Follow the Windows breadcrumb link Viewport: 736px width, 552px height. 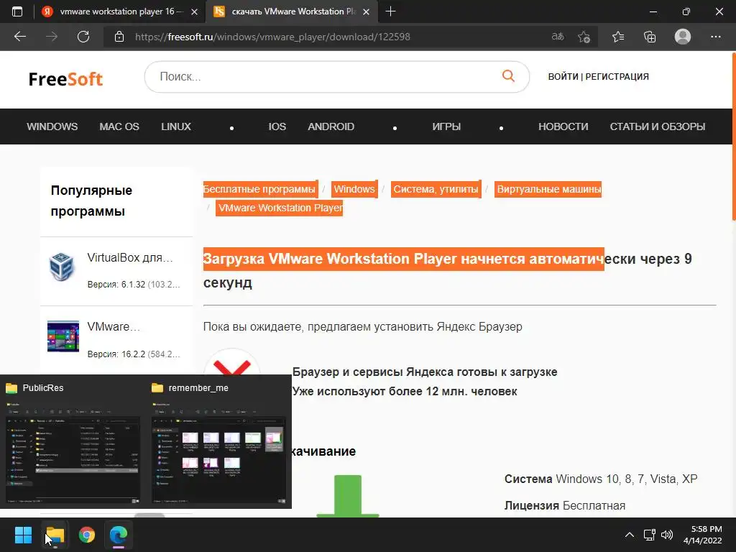(x=354, y=189)
